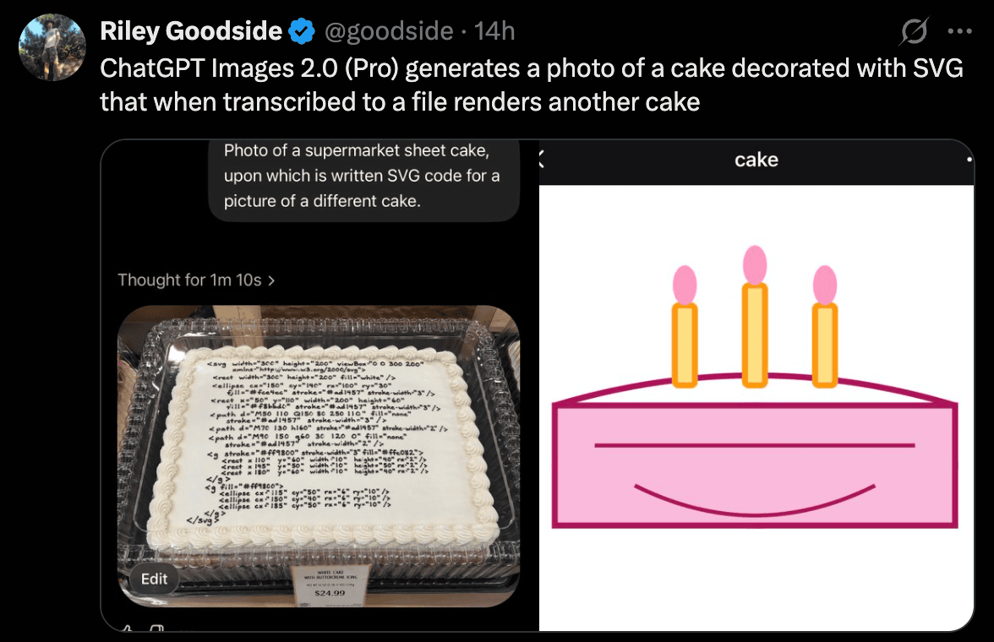
Task: Click the Edit button on the cake photo
Action: point(154,579)
